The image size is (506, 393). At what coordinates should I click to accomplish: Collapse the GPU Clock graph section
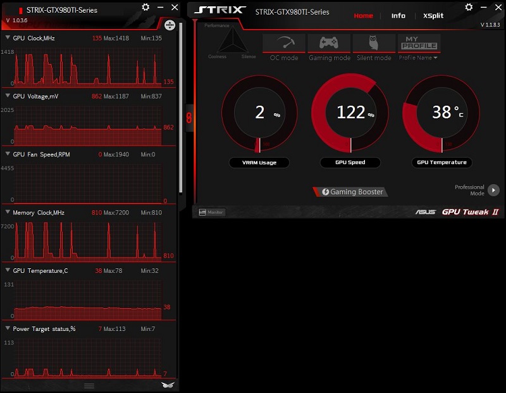point(8,38)
